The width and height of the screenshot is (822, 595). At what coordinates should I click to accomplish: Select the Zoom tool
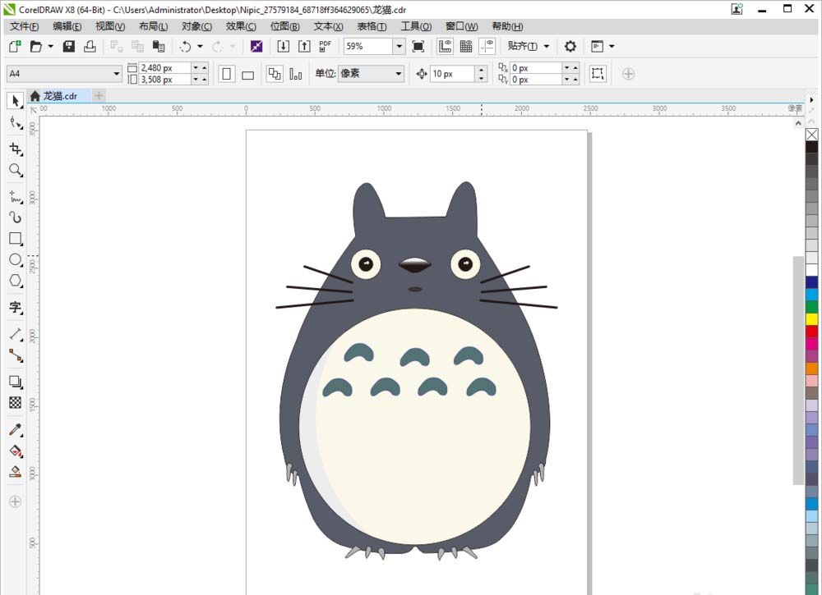pos(14,171)
